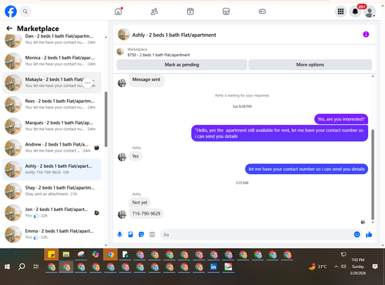Open the Facebook menu grid icon
Screen dimensions: 385x285
pyautogui.click(x=340, y=12)
